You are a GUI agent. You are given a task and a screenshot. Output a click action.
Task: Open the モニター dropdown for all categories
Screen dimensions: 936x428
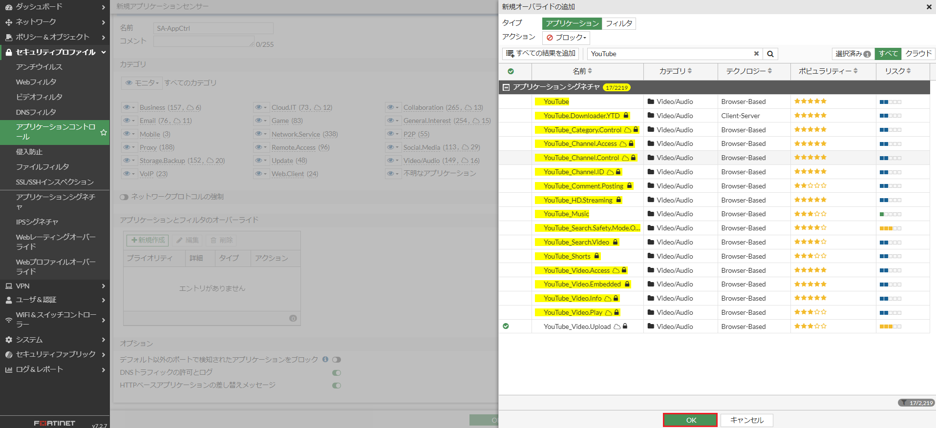[142, 83]
